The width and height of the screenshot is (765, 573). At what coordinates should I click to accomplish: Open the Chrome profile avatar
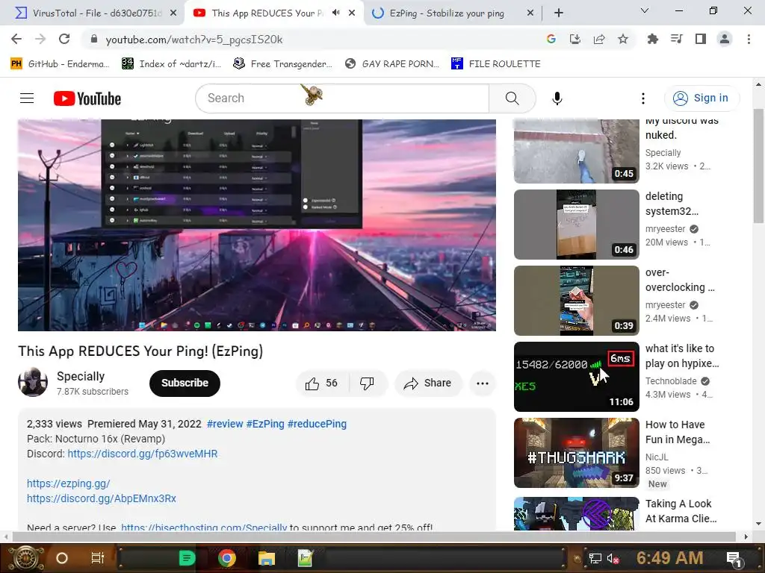tap(725, 39)
